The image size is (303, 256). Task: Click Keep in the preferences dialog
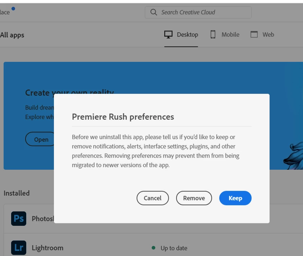pyautogui.click(x=235, y=198)
